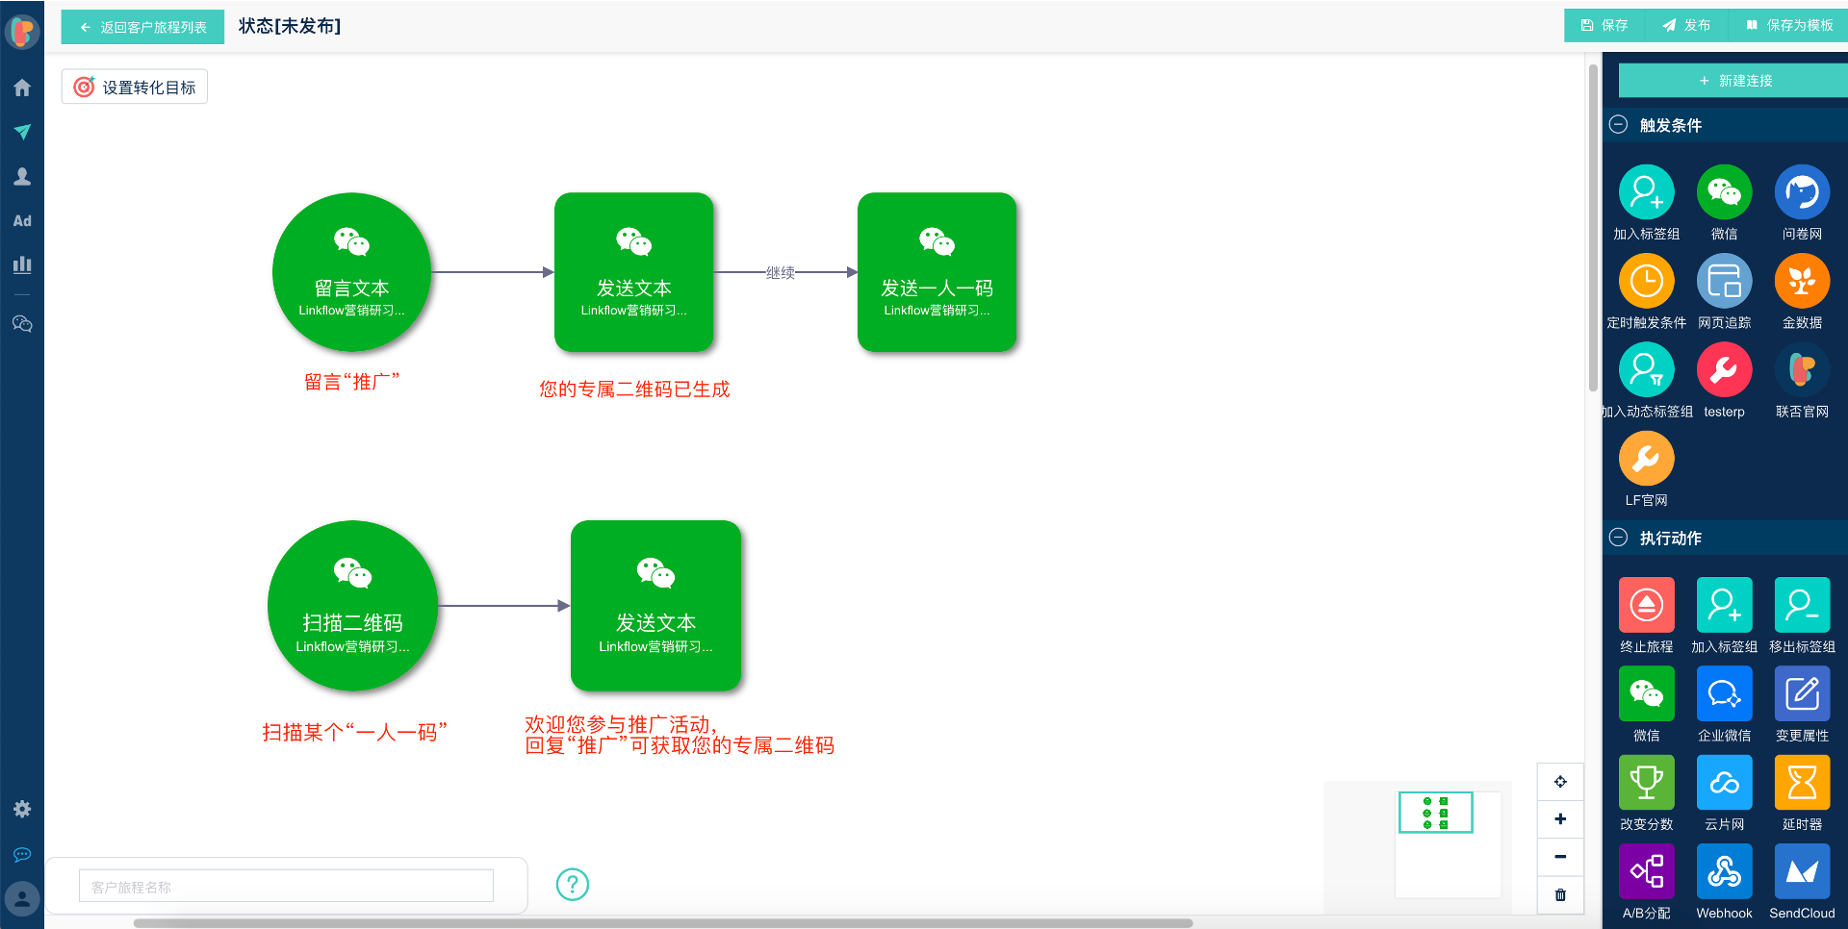This screenshot has height=929, width=1848.
Task: Choose the 网页追踪 trigger icon
Action: click(1724, 282)
